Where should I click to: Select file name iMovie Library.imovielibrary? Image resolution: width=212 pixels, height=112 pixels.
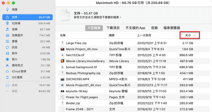(85, 61)
